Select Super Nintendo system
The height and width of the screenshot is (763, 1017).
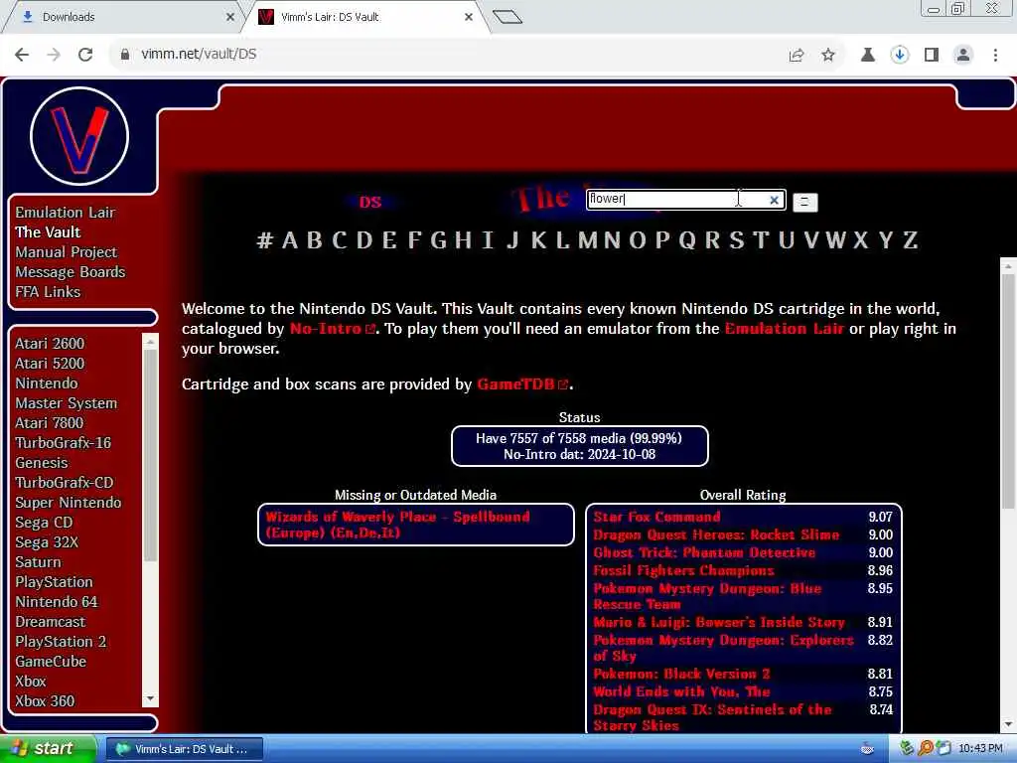point(69,502)
